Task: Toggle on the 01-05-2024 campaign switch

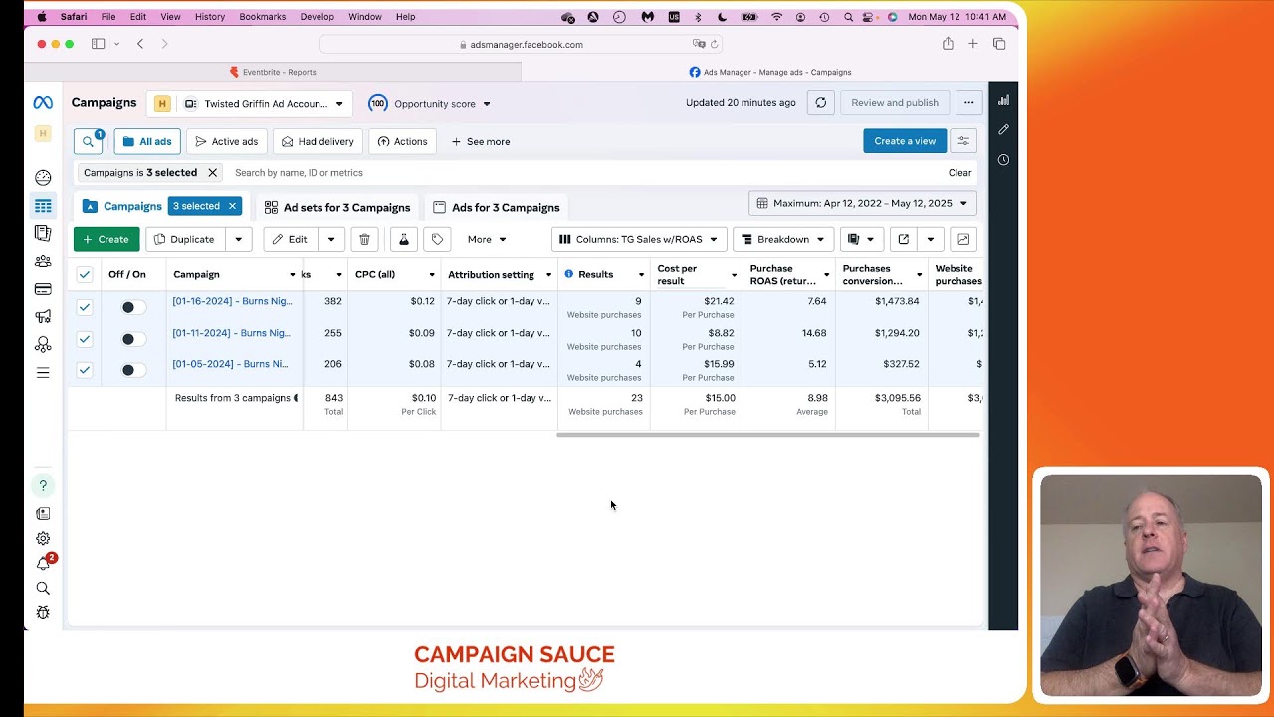Action: (x=132, y=370)
